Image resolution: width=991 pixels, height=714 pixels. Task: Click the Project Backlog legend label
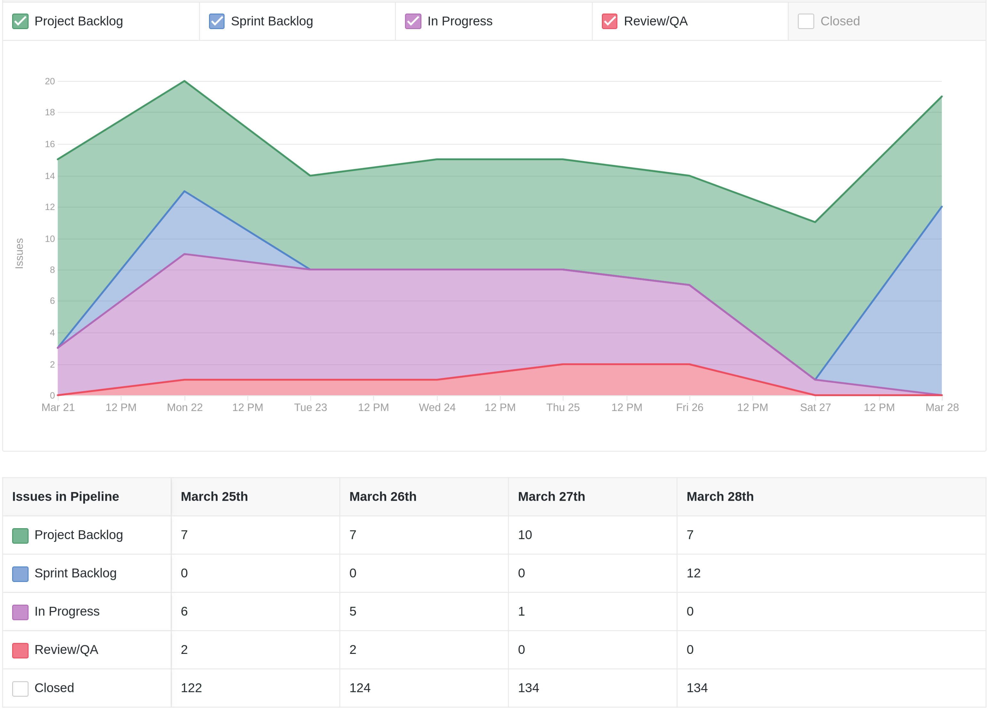(79, 21)
